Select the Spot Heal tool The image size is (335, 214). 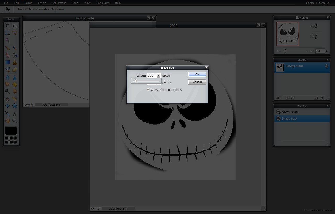tap(15, 99)
